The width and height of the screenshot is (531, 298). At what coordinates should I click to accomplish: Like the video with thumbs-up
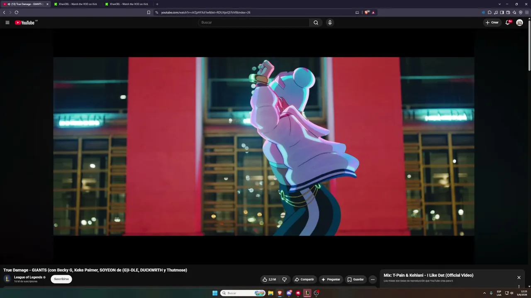[x=269, y=279]
